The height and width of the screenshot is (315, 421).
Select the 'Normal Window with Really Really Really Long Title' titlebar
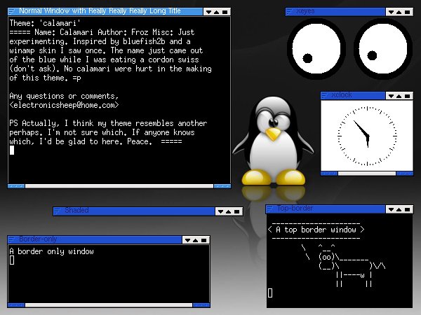[100, 11]
